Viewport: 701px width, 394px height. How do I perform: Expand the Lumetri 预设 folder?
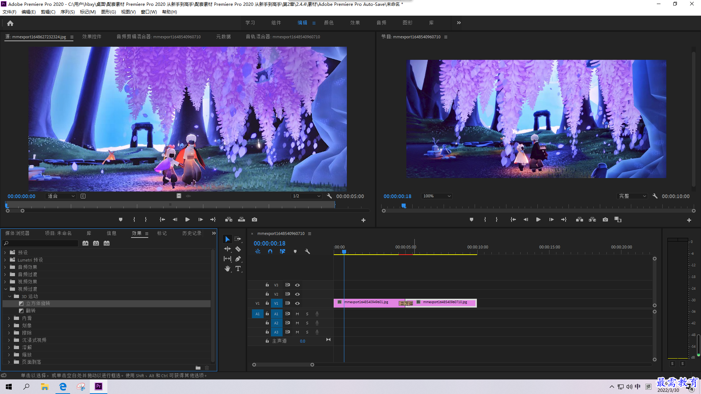tap(5, 260)
